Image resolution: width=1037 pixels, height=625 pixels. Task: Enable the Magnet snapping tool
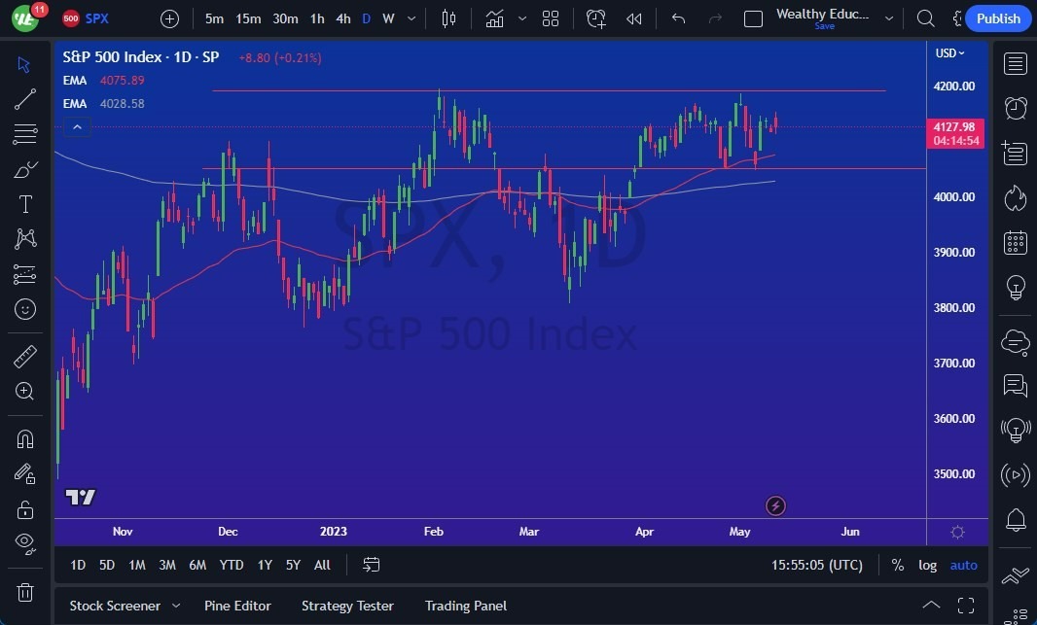tap(24, 438)
